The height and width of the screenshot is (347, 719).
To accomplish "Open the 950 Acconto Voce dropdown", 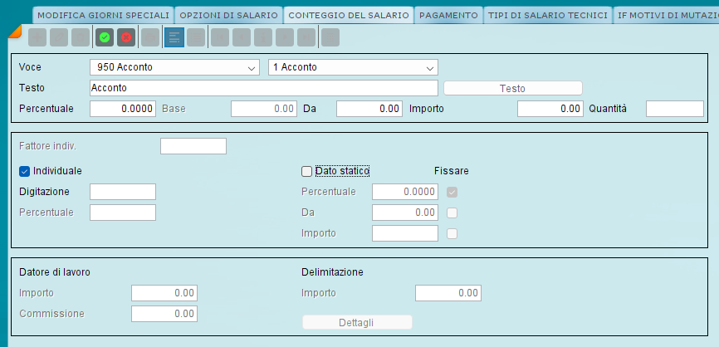I will pos(174,67).
